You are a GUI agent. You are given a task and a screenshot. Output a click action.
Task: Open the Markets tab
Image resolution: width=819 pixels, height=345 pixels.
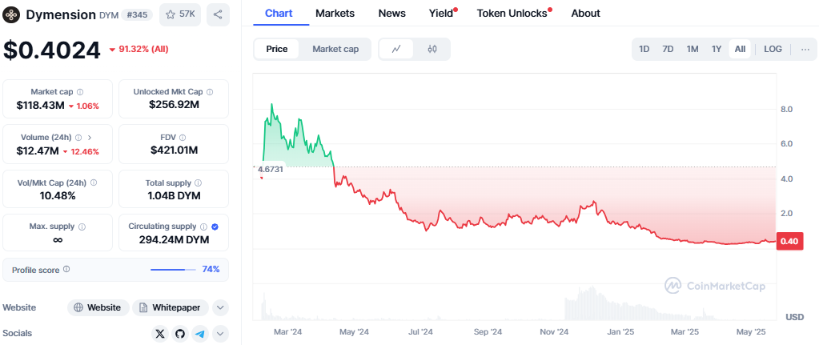335,14
